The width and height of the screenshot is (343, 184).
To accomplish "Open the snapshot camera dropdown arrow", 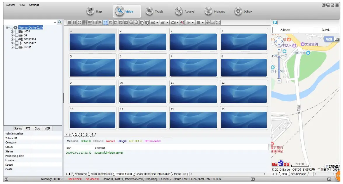I will point(177,22).
